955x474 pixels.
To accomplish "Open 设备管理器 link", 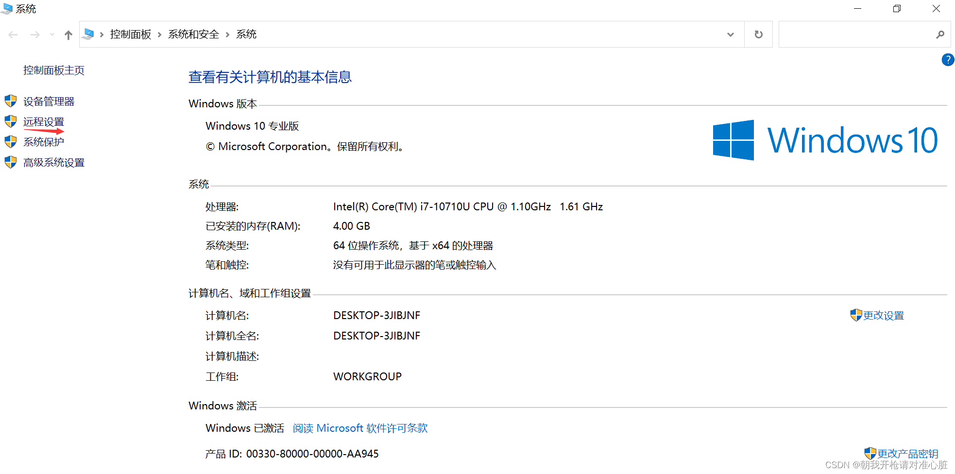I will tap(49, 102).
